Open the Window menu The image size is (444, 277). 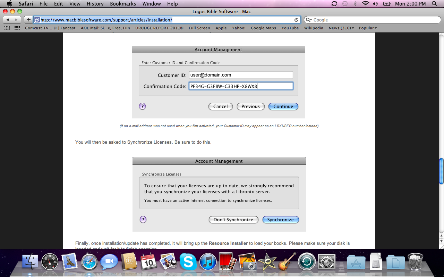pyautogui.click(x=152, y=4)
